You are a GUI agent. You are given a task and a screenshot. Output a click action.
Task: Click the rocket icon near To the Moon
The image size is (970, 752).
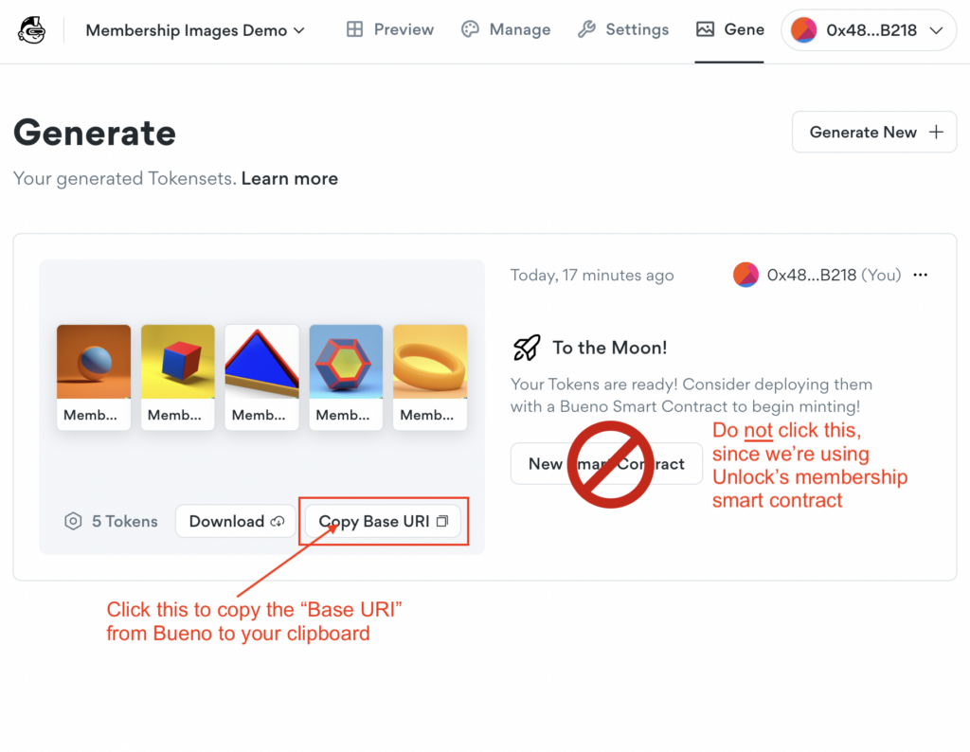click(x=527, y=348)
